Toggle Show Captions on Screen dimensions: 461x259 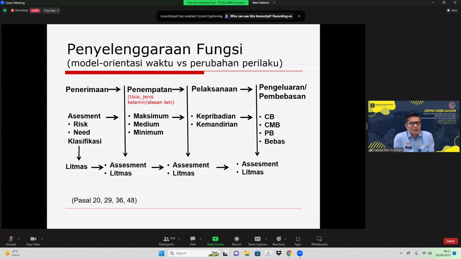point(258,239)
